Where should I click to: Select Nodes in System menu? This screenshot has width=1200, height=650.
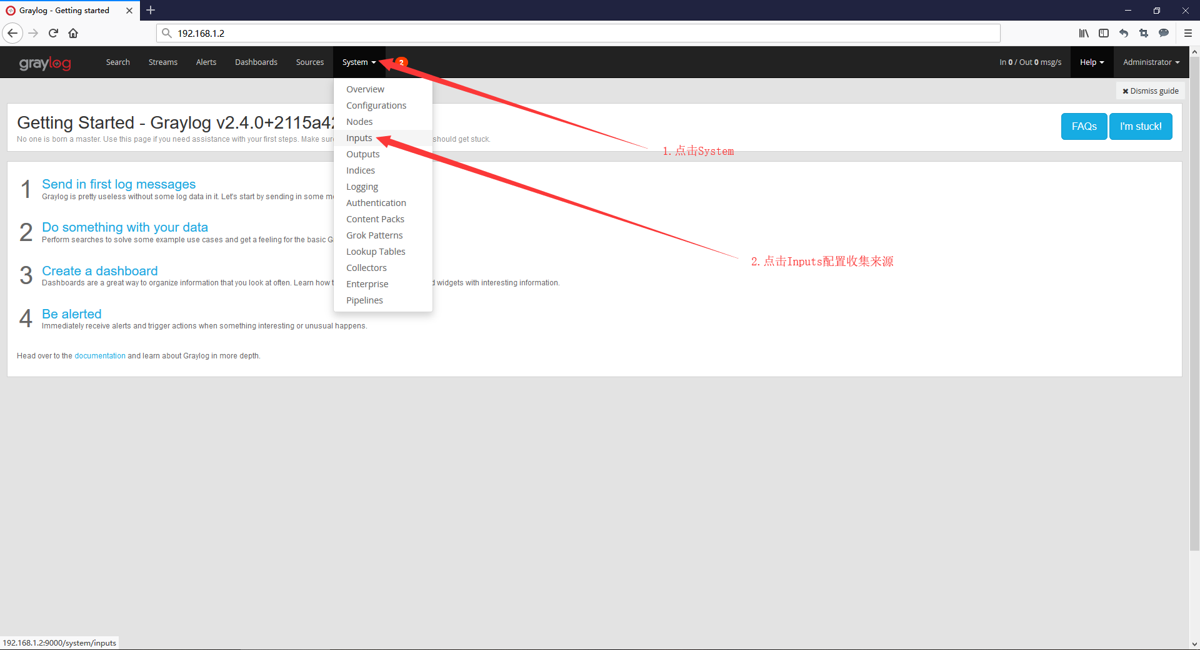click(x=383, y=122)
